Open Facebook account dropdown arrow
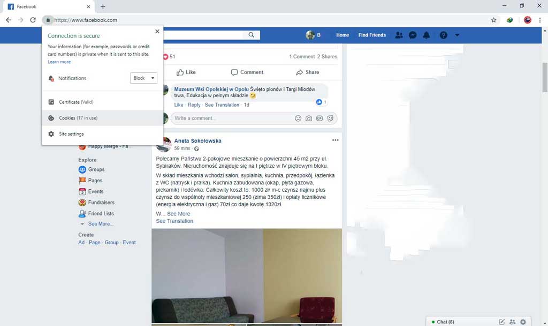Viewport: 548px width, 326px height. (457, 35)
